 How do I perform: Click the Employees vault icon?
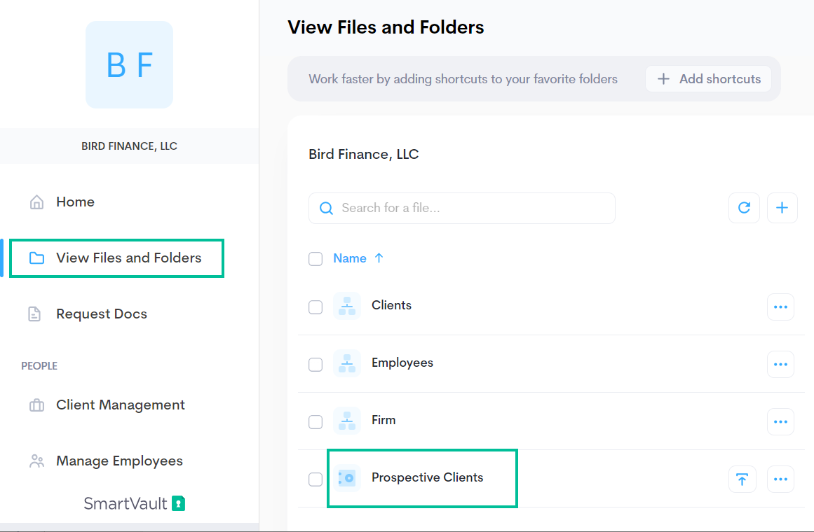click(x=347, y=363)
